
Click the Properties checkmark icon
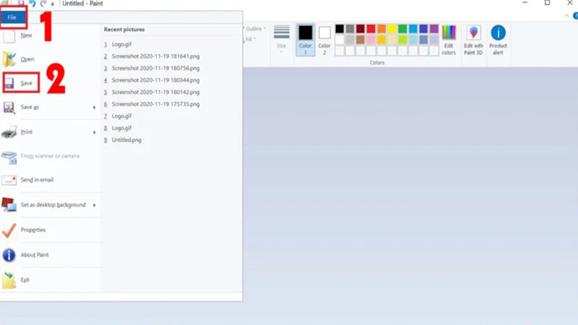pos(9,230)
